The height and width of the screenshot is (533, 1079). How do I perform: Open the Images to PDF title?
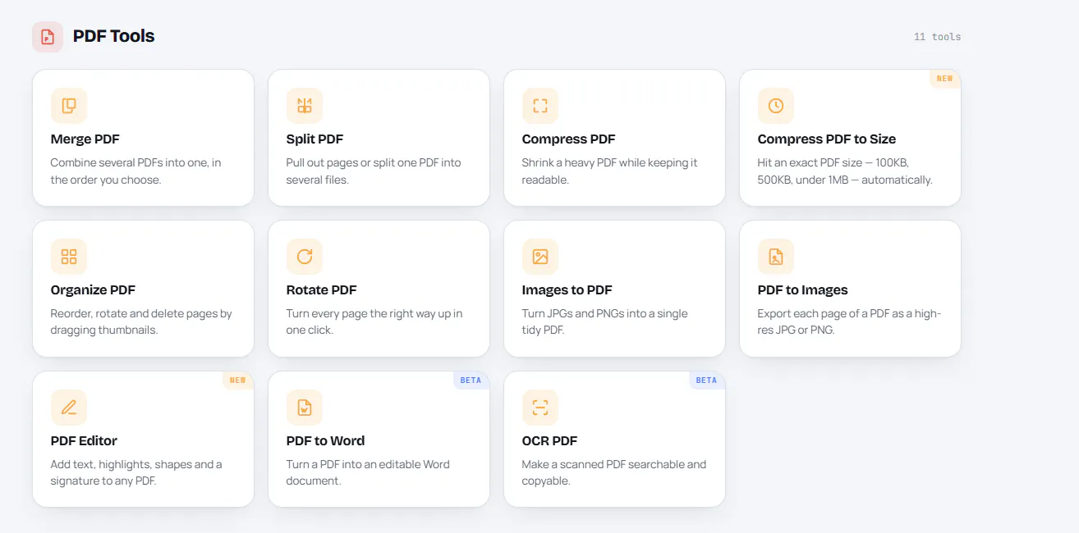(567, 290)
